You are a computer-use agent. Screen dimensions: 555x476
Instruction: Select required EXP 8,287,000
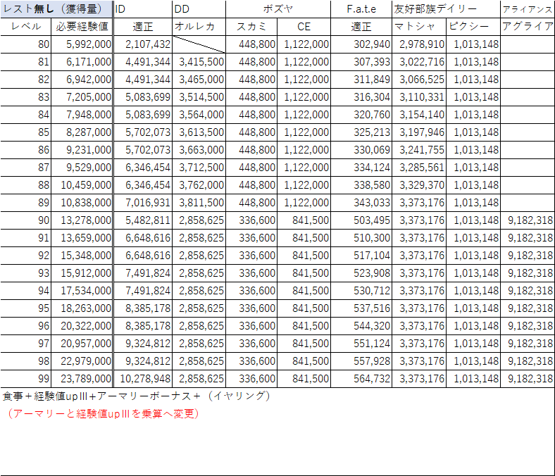82,132
